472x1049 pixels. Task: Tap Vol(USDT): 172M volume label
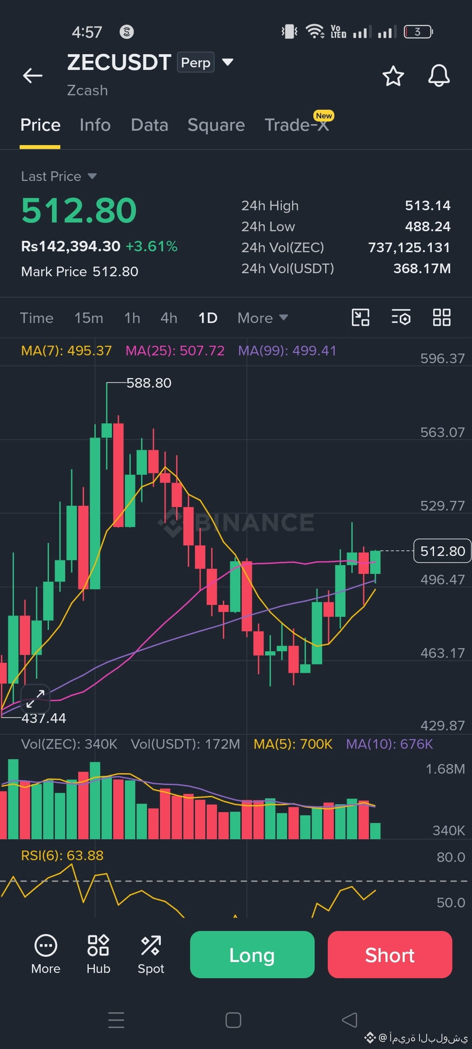coord(185,744)
